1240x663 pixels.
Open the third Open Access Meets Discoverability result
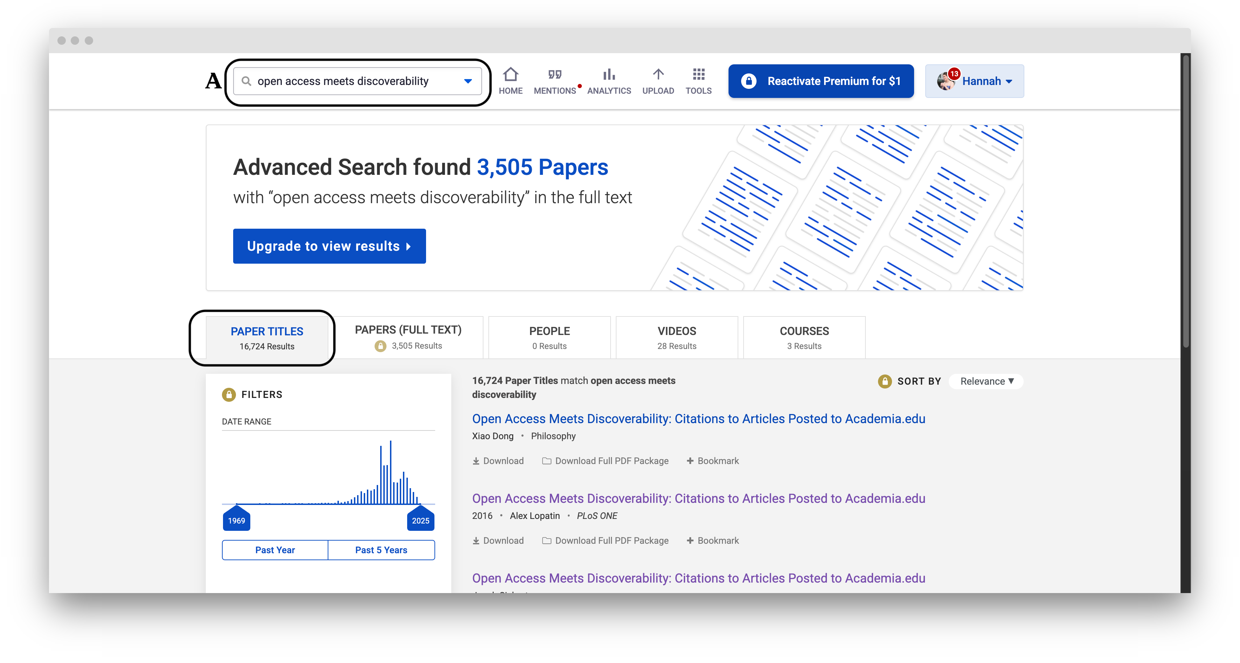698,578
